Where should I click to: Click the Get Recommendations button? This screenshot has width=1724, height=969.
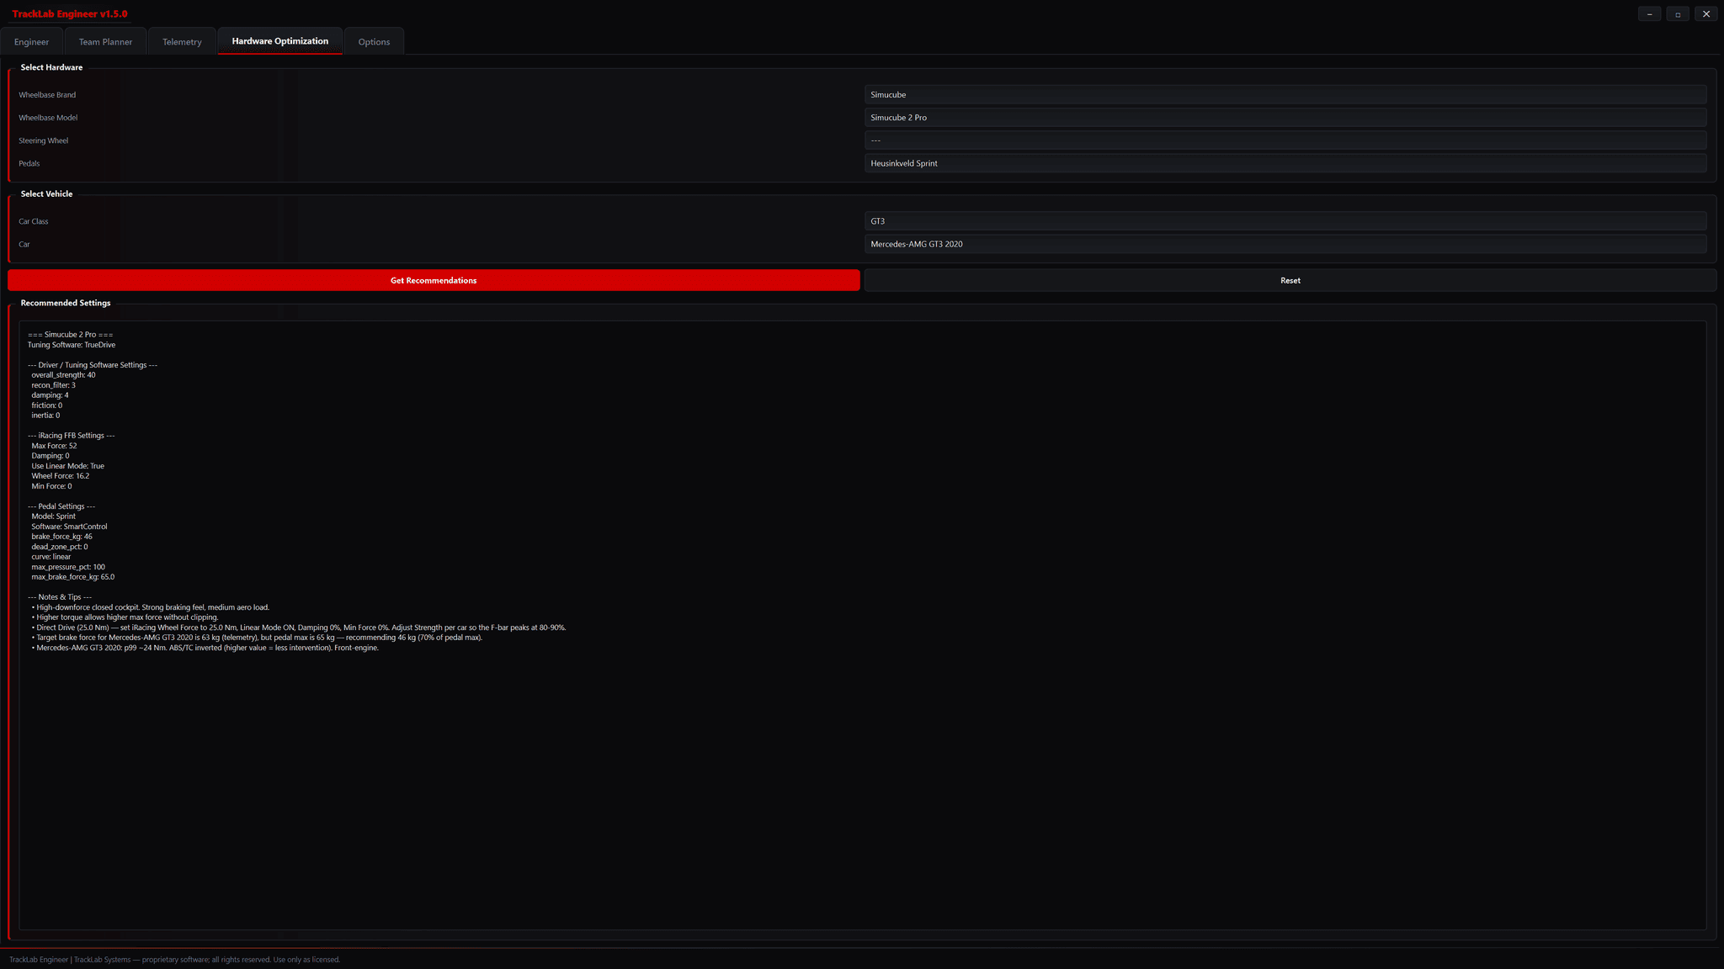[434, 280]
